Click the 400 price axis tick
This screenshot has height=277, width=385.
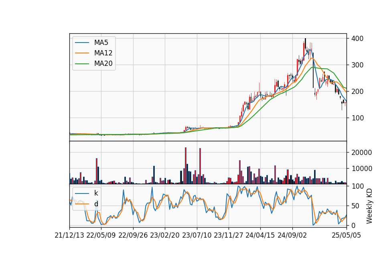click(357, 39)
